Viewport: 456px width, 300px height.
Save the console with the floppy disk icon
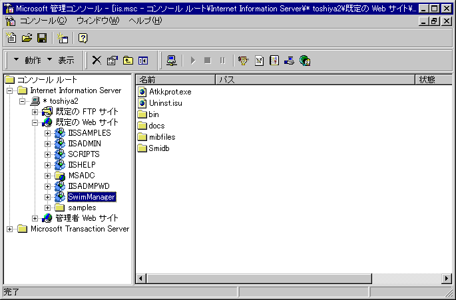coord(42,38)
